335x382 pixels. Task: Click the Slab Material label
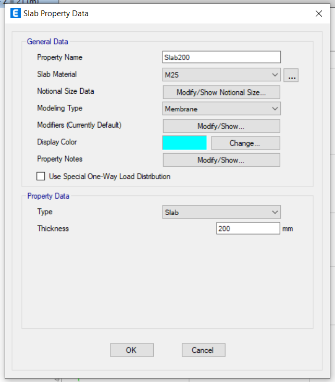click(x=57, y=74)
